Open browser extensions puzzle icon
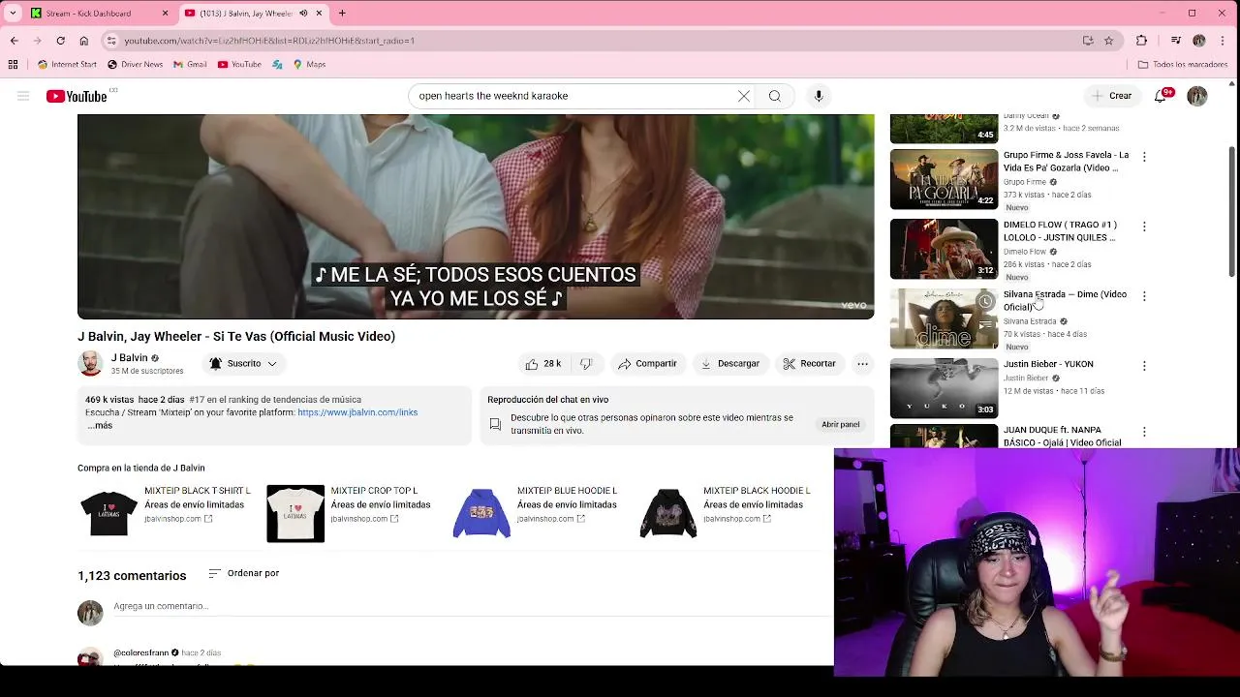This screenshot has width=1240, height=697. point(1141,41)
